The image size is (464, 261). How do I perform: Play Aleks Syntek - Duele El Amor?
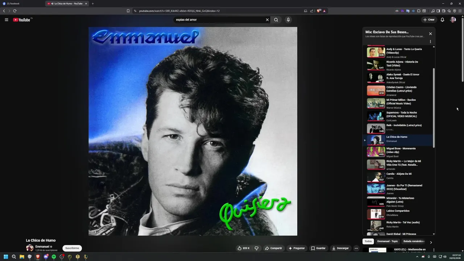[398, 78]
